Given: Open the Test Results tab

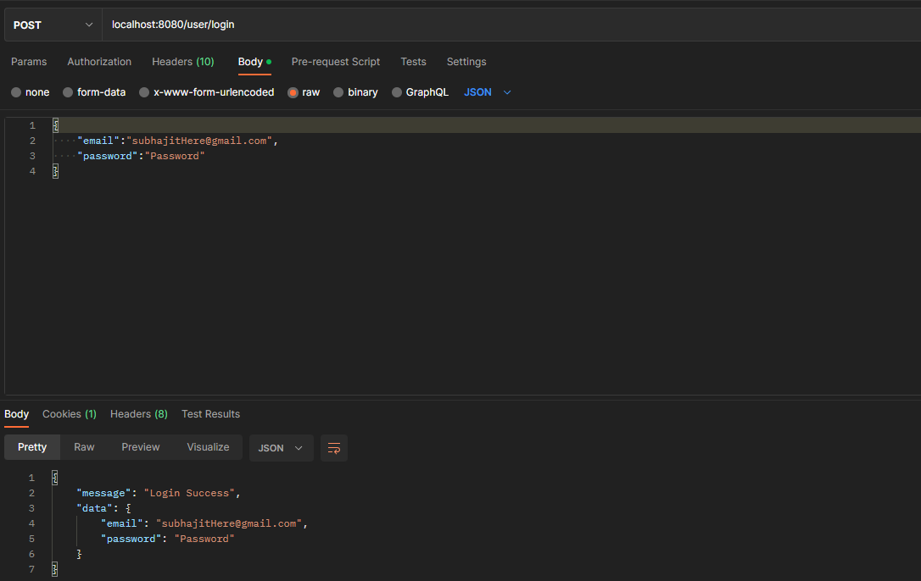Looking at the screenshot, I should click(x=210, y=413).
